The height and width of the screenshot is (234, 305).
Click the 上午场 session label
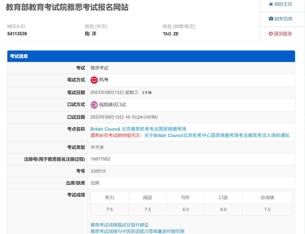coord(146,93)
